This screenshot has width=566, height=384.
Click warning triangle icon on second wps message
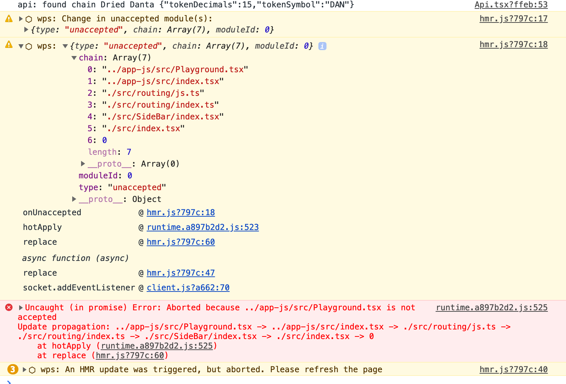point(9,45)
